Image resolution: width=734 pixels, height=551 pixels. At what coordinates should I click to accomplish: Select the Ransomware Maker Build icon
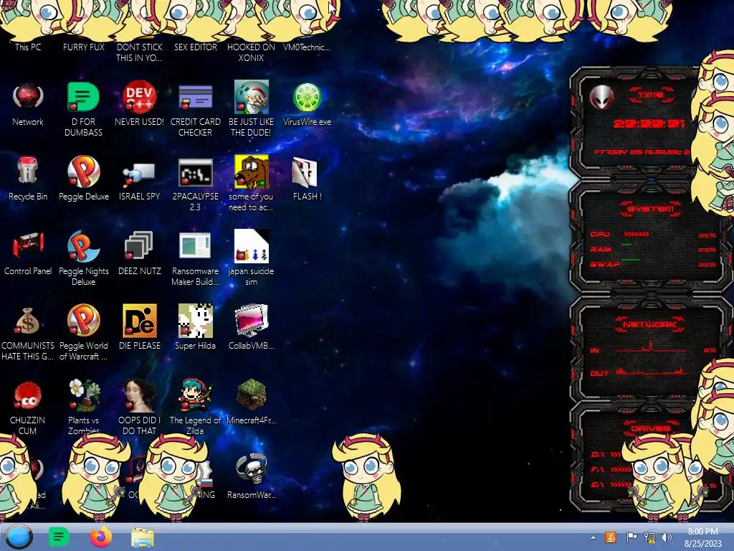point(195,245)
